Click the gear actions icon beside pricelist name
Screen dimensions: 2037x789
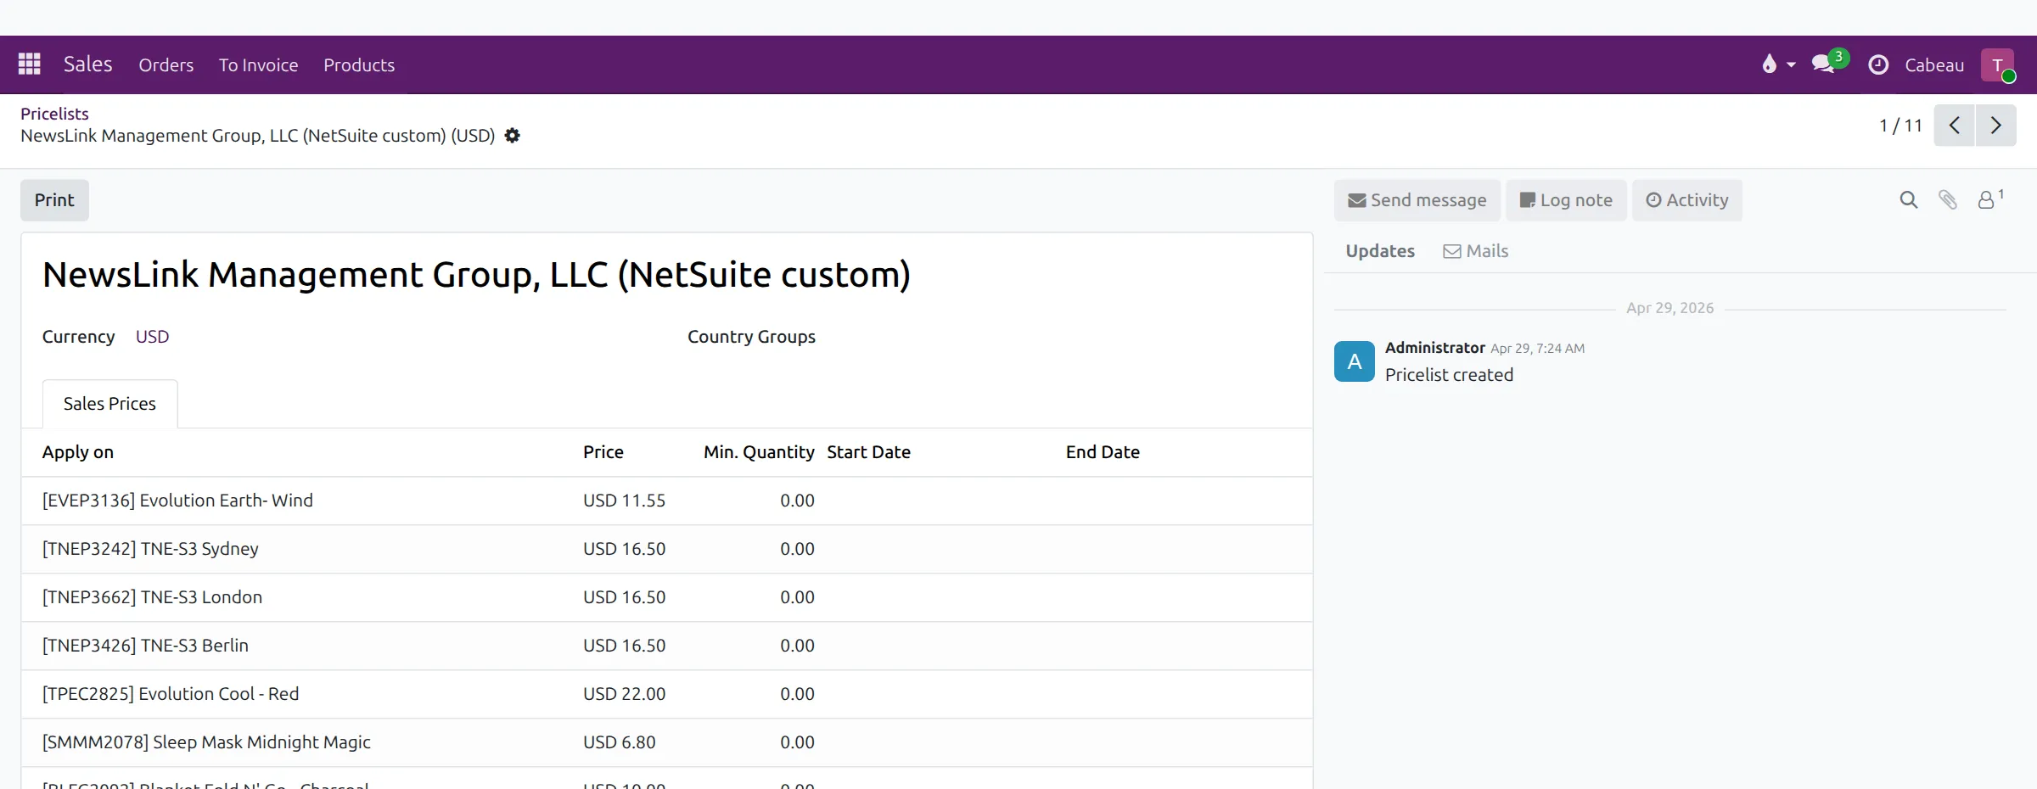tap(512, 136)
